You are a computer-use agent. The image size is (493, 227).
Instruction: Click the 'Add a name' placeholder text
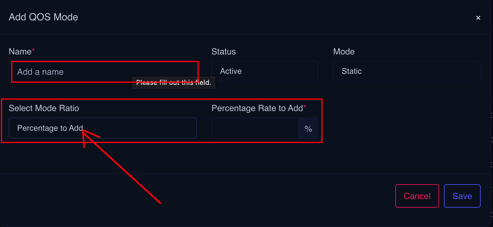40,72
